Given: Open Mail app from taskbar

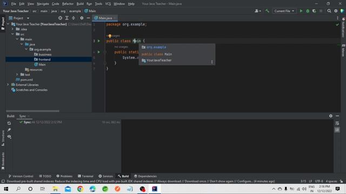Looking at the screenshot, I should (68, 189).
